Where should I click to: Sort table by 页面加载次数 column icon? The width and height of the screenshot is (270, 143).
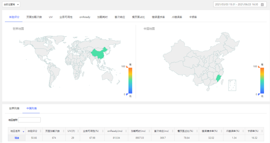[x=63, y=131]
